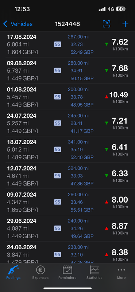135x292 pixels.
Task: Open the 09.08.2024 fueling entry
Action: (x=67, y=70)
